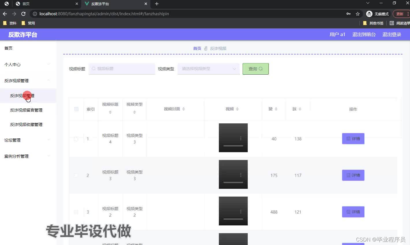Viewport: 410px width, 245px height.
Task: Open the tab search chevron in the title bar
Action: [368, 3]
